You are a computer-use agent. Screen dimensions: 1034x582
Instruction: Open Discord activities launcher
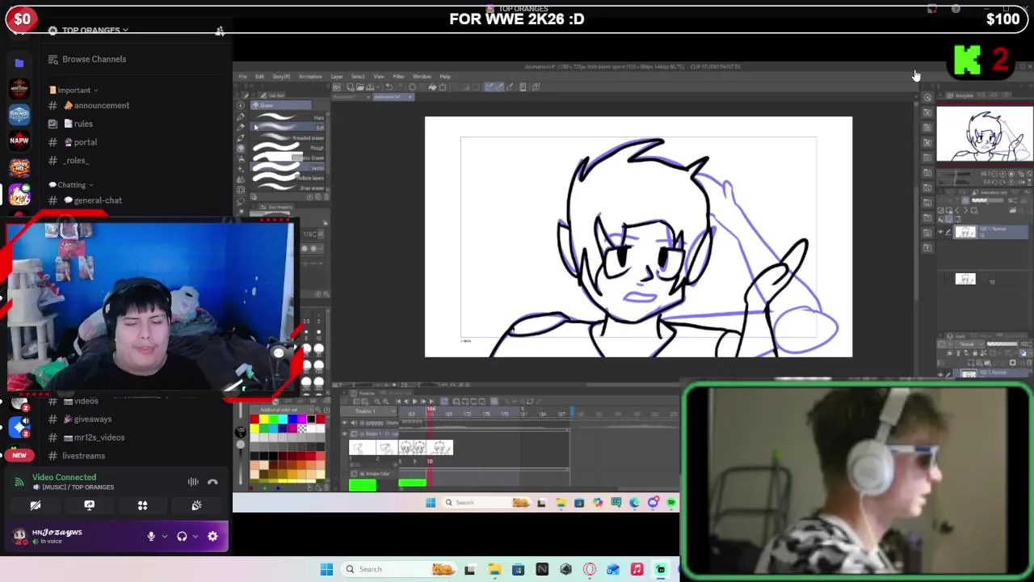(142, 505)
